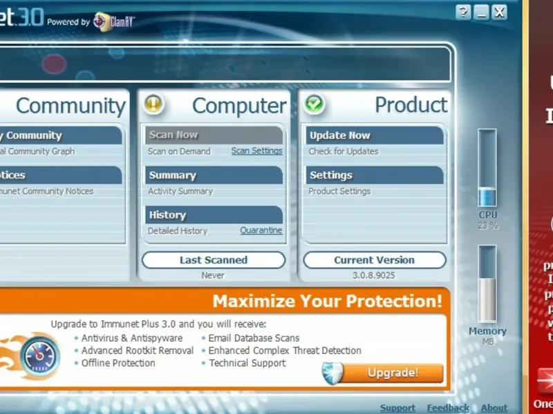Click the 'Computer' panel heading

pyautogui.click(x=239, y=106)
